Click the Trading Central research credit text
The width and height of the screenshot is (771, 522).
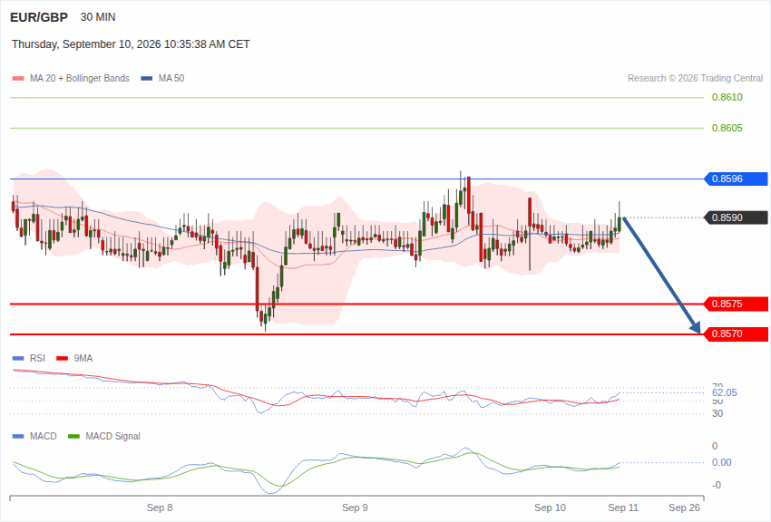coord(696,79)
